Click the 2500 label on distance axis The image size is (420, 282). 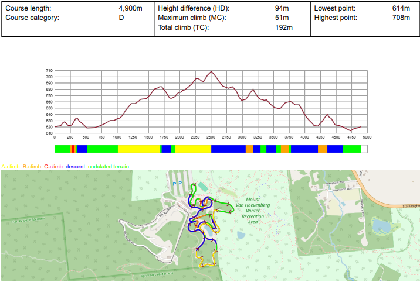211,137
